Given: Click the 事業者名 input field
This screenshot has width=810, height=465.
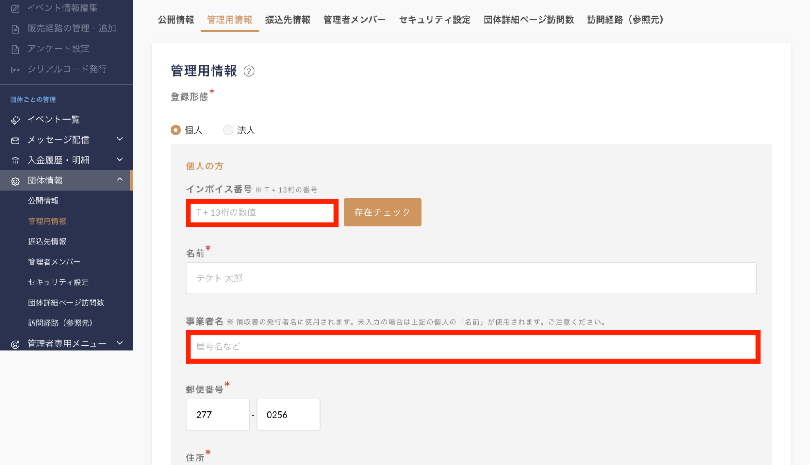Looking at the screenshot, I should 472,347.
